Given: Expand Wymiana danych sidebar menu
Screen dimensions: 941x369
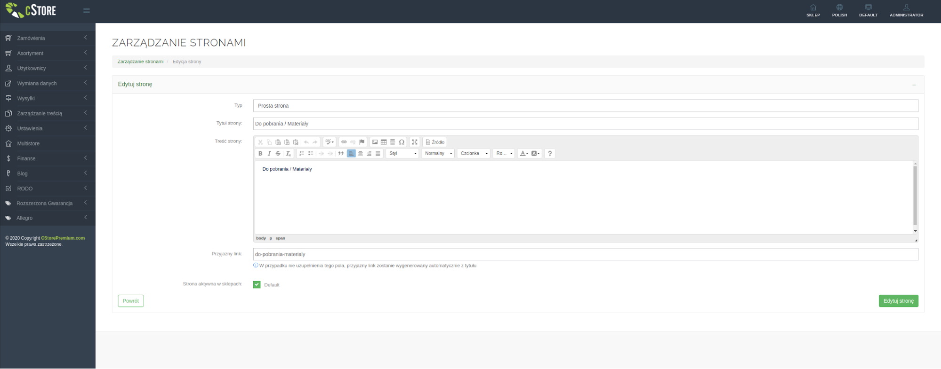Looking at the screenshot, I should pyautogui.click(x=48, y=83).
